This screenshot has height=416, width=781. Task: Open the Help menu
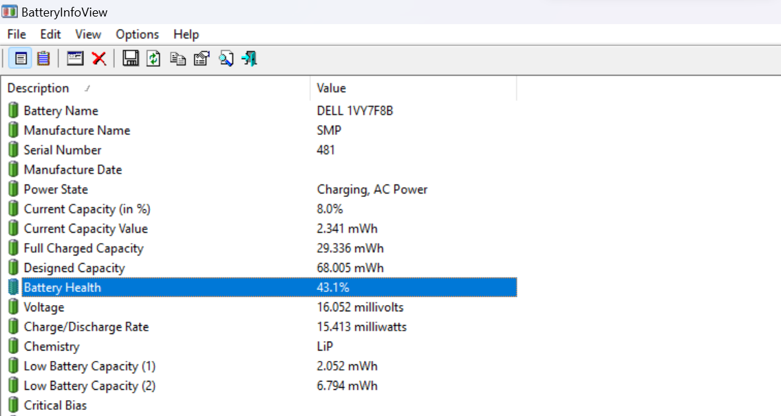click(x=186, y=34)
